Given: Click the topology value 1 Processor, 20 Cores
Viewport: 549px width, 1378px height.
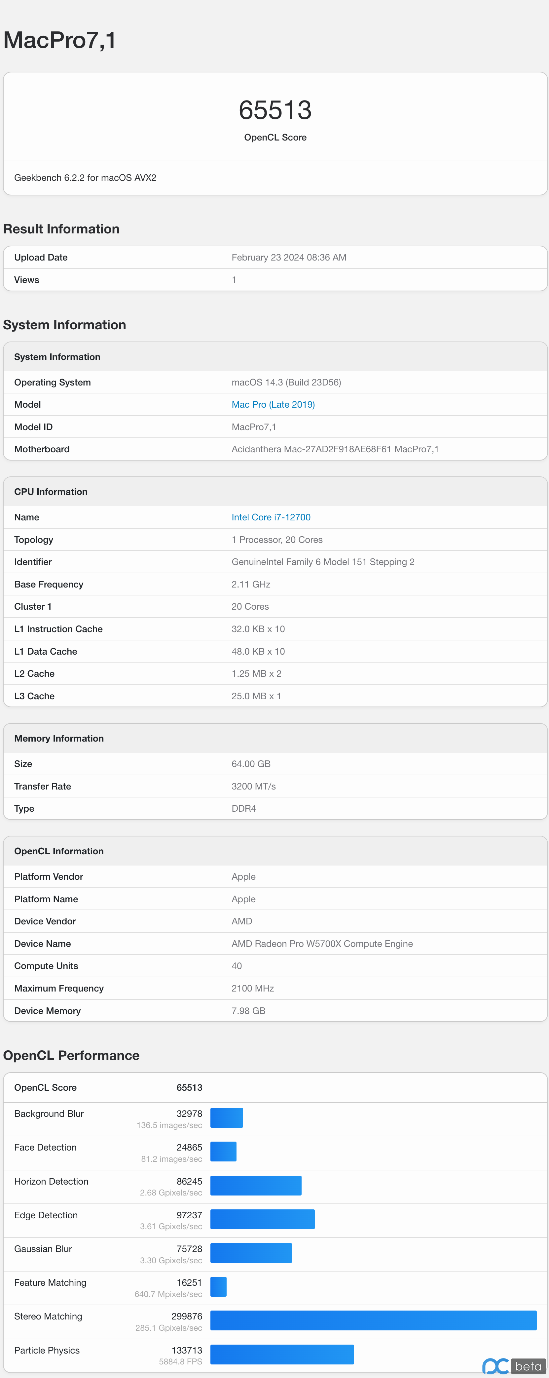Looking at the screenshot, I should (277, 540).
